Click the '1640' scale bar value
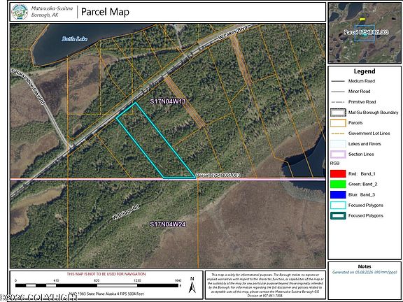Viewport: 403px width, 302px height. [178, 280]
